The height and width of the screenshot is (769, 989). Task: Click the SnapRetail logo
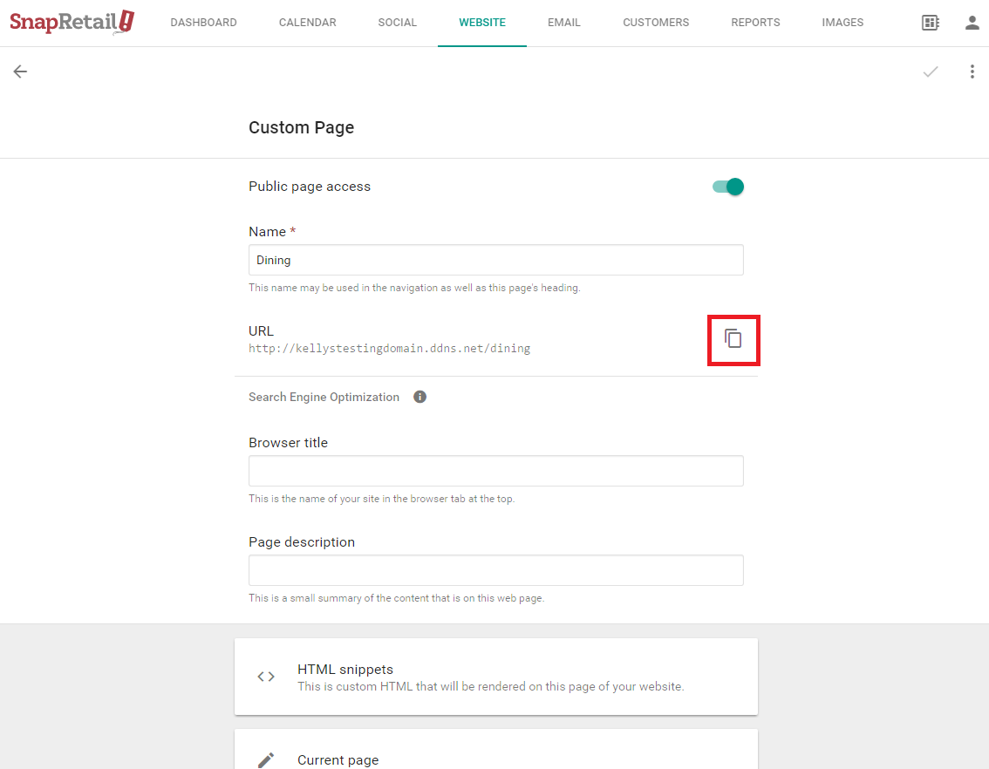[72, 23]
